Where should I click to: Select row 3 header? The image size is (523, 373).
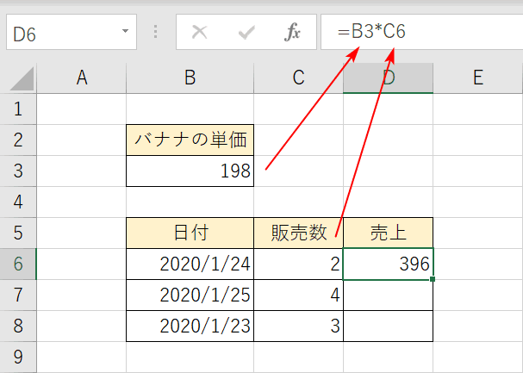[x=18, y=171]
